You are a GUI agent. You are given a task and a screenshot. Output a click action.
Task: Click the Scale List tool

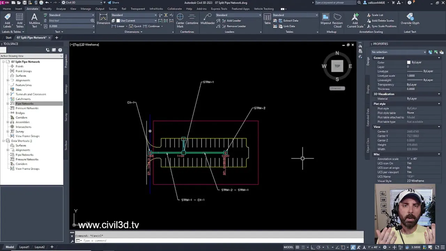pyautogui.click(x=375, y=15)
